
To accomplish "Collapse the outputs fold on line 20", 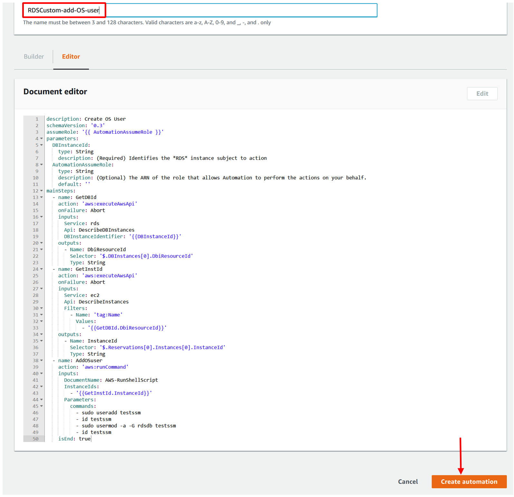I will (x=42, y=243).
